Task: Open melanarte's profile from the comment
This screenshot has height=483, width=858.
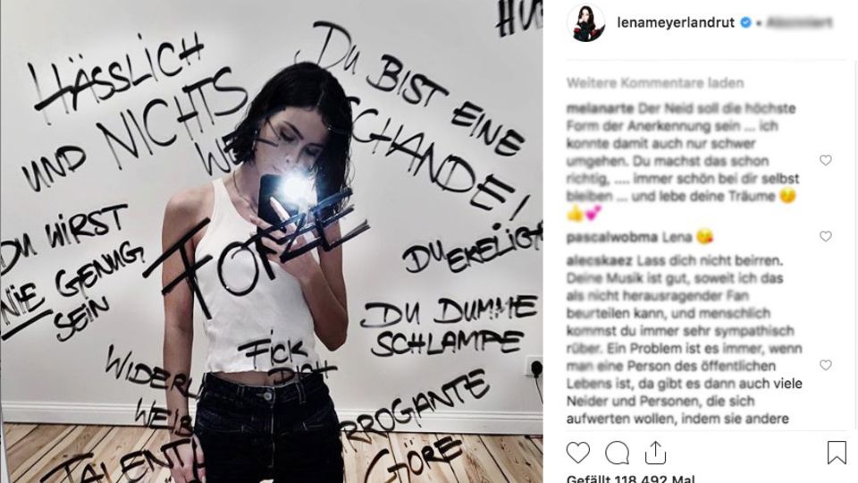Action: coord(600,108)
